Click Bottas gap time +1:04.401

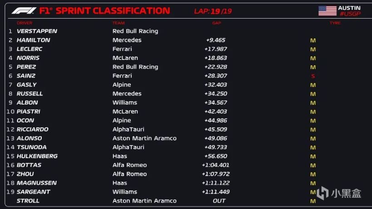click(216, 165)
